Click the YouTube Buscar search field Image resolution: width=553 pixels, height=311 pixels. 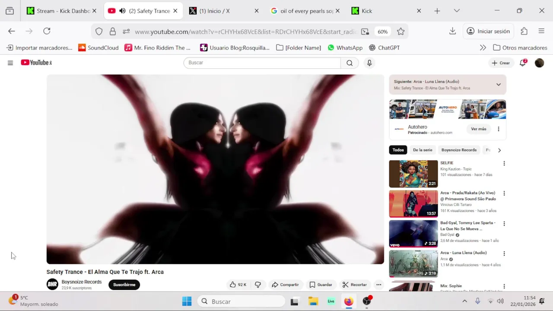click(262, 63)
